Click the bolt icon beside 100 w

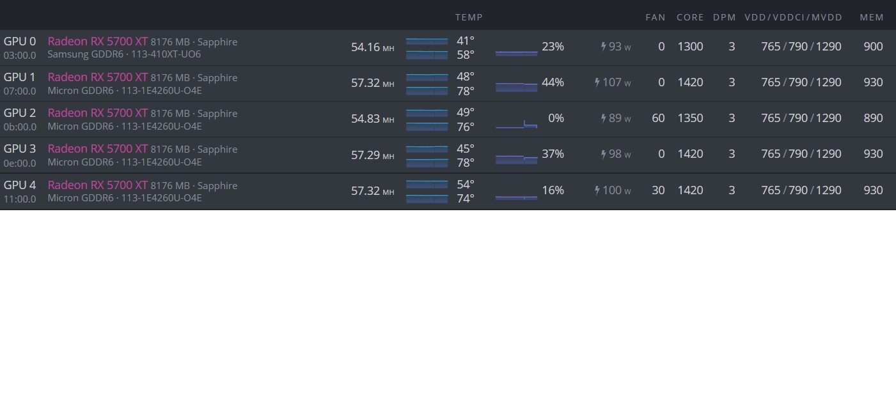597,190
